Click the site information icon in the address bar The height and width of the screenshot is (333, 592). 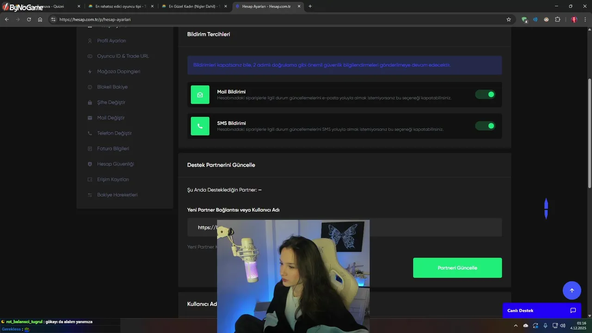click(x=53, y=19)
